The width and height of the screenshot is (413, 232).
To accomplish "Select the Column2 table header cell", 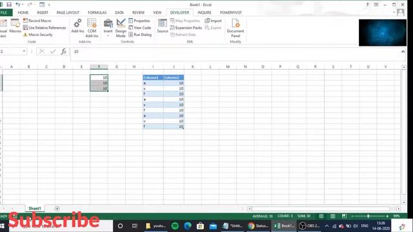I will pos(174,77).
